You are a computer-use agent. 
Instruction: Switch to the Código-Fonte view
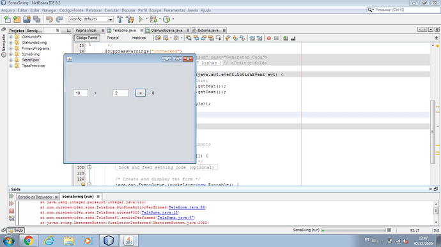click(x=87, y=38)
